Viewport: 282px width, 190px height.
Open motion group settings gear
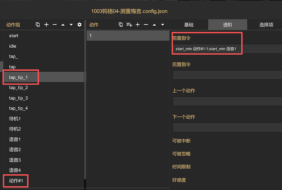(x=79, y=25)
